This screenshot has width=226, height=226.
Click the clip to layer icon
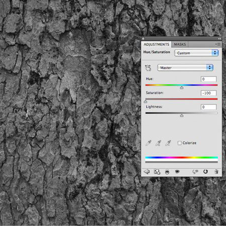tap(167, 172)
